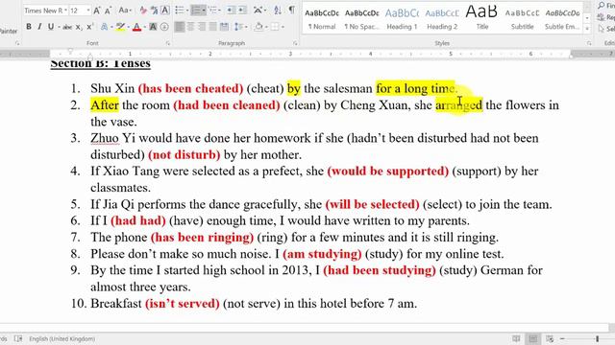The height and width of the screenshot is (345, 615).
Task: Toggle Bold formatting
Action: (29, 27)
